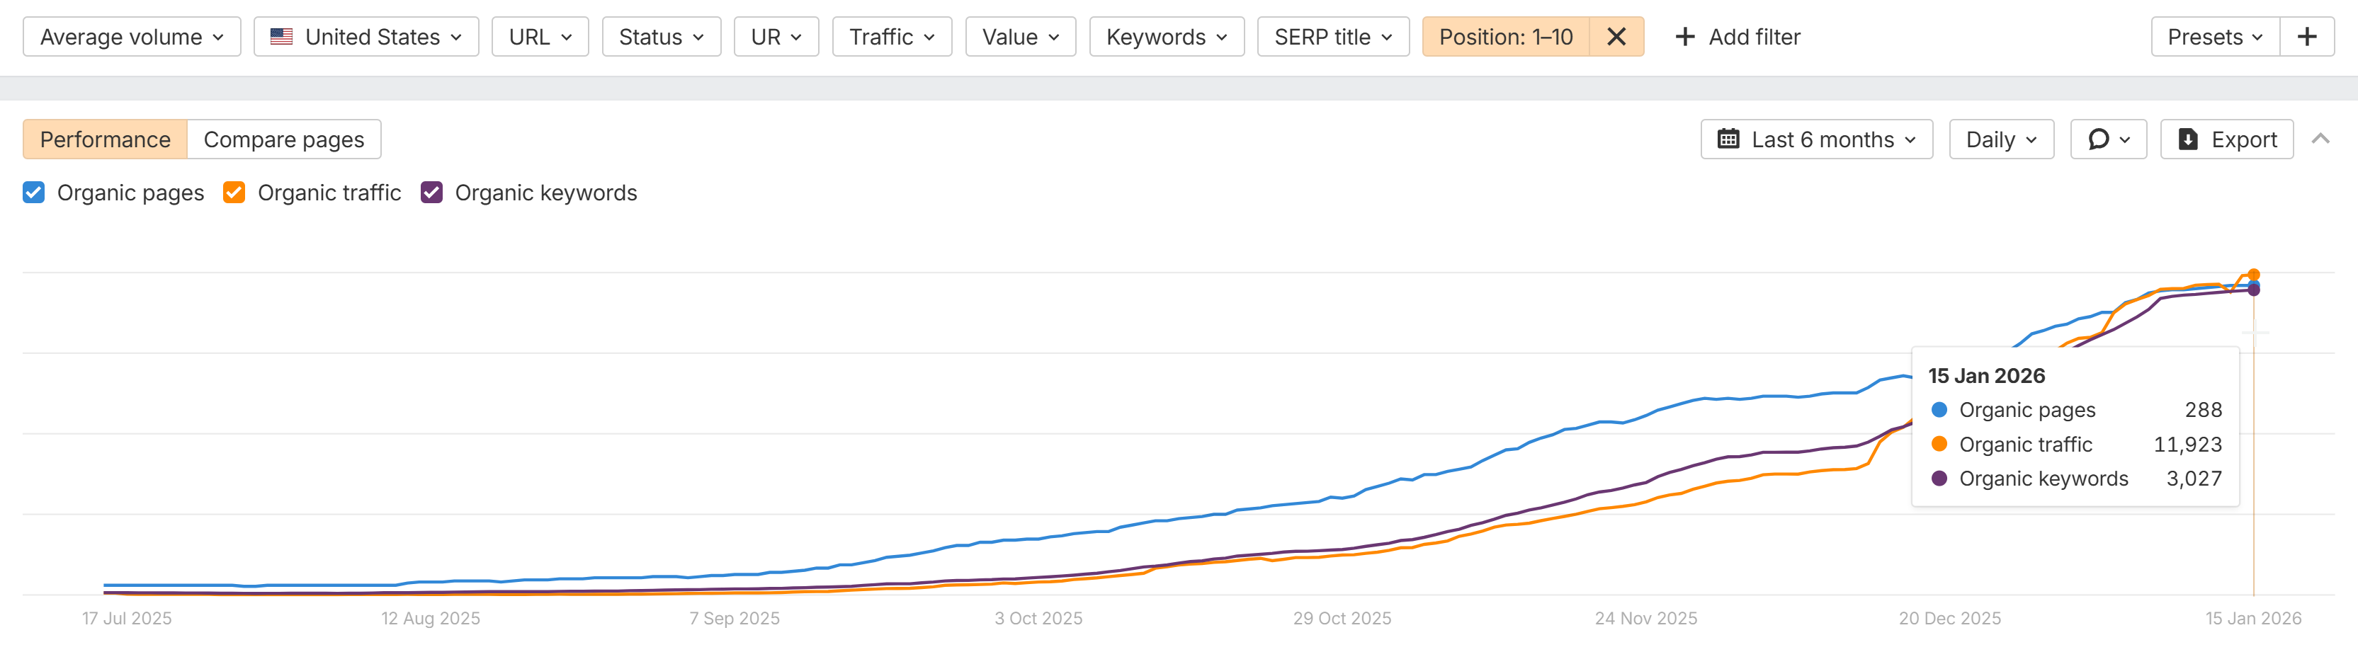Open the Average volume dropdown
Image resolution: width=2358 pixels, height=652 pixels.
[x=132, y=38]
